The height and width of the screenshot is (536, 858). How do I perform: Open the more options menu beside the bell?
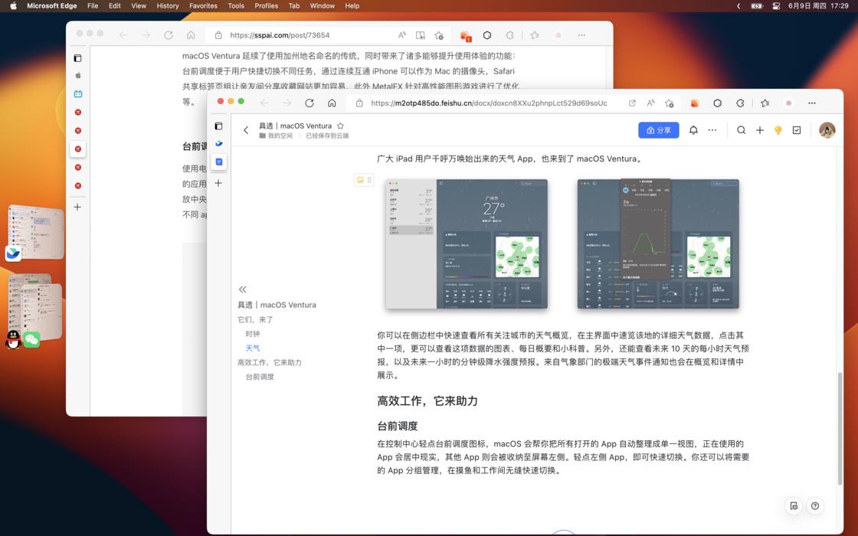tap(712, 130)
